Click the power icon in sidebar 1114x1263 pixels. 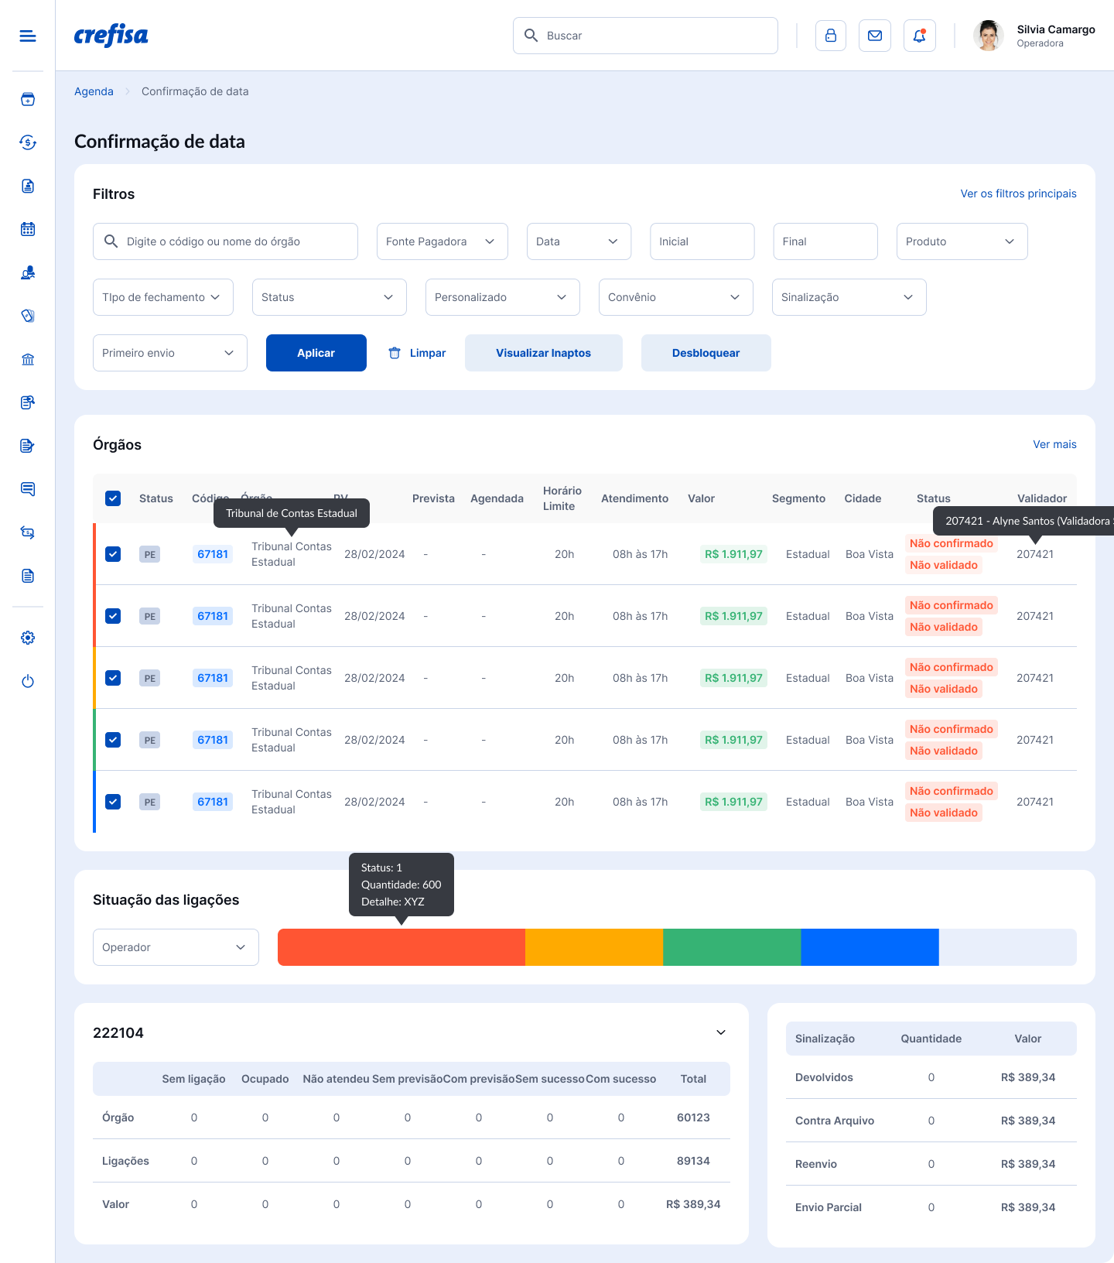click(28, 681)
